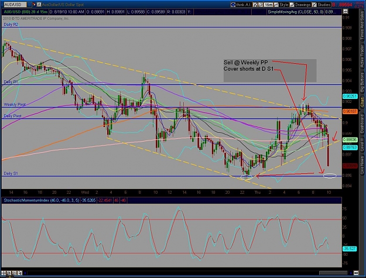Image resolution: width=366 pixels, height=278 pixels.
Task: Click the think A.I. circular logo icon
Action: pyautogui.click(x=233, y=5)
